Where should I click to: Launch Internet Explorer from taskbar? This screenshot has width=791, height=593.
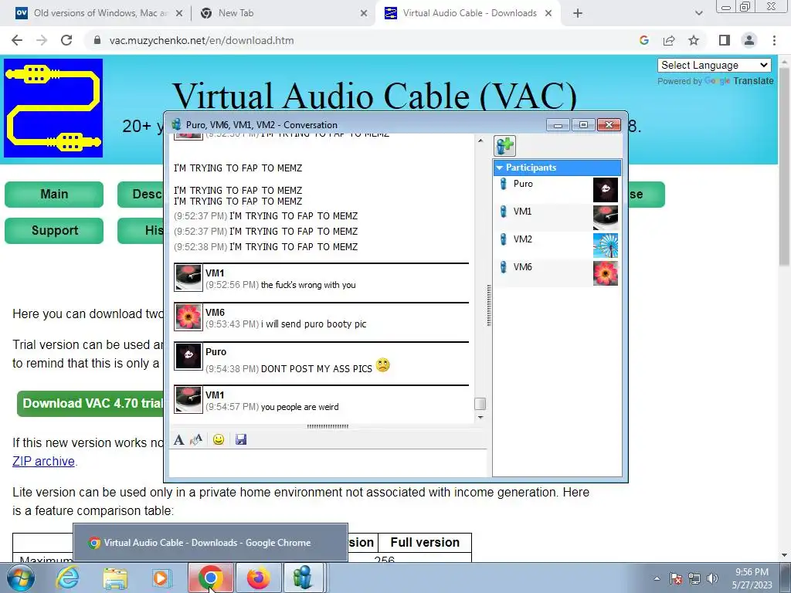(x=67, y=578)
